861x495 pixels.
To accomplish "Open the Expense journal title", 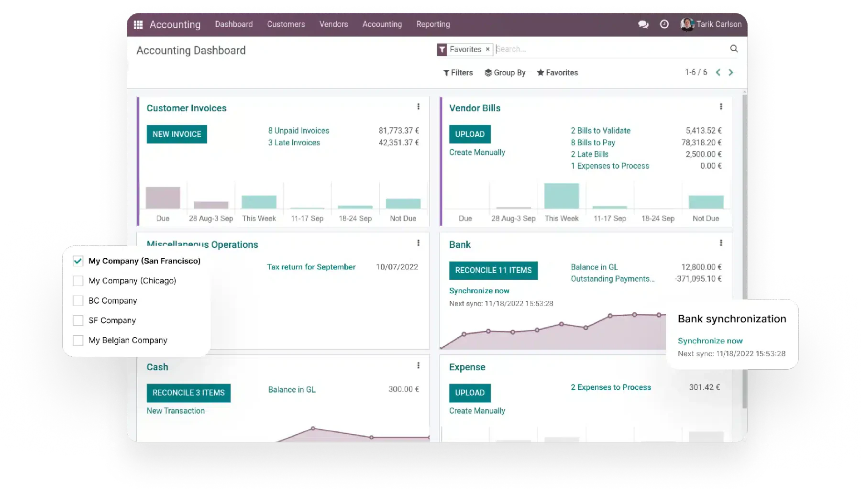I will 467,367.
